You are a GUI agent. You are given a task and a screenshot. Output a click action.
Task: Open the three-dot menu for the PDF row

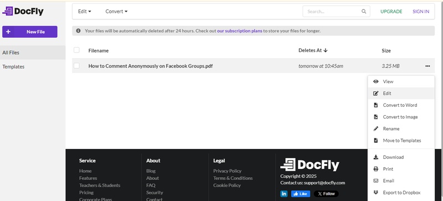coord(427,66)
